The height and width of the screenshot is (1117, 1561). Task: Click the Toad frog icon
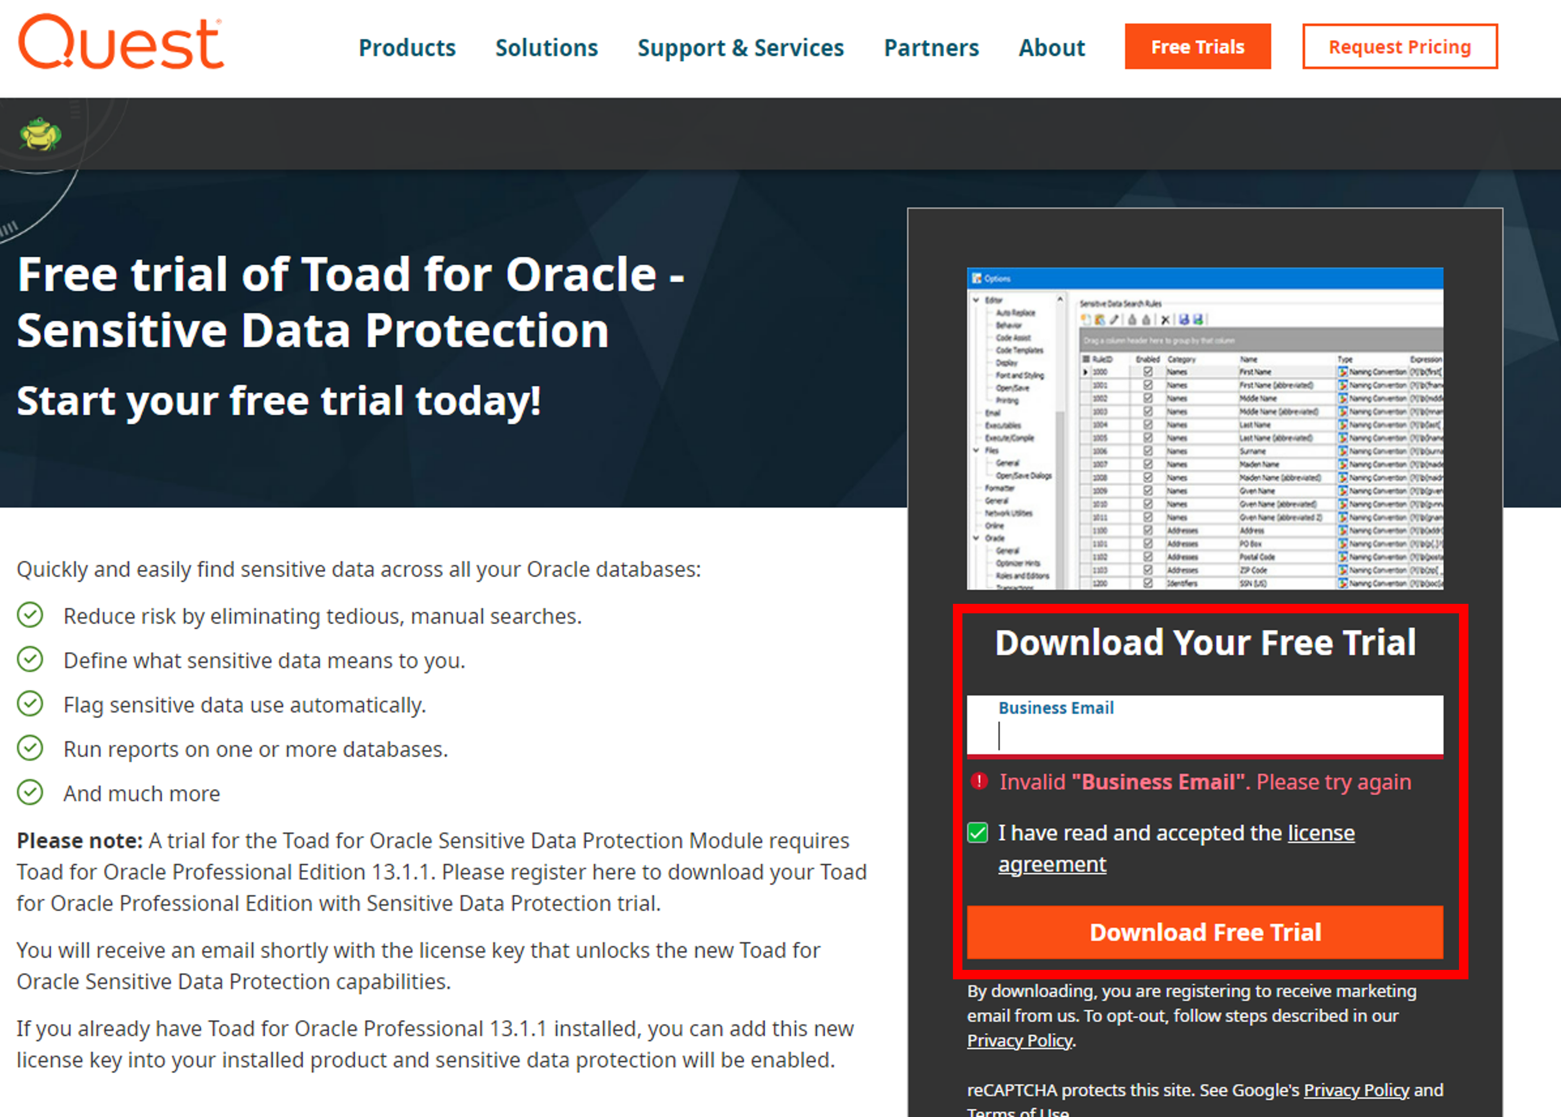point(41,134)
